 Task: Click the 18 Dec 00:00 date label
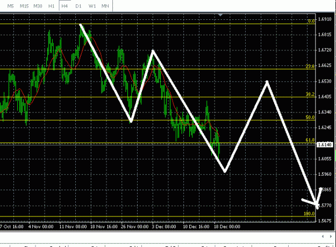(x=227, y=227)
